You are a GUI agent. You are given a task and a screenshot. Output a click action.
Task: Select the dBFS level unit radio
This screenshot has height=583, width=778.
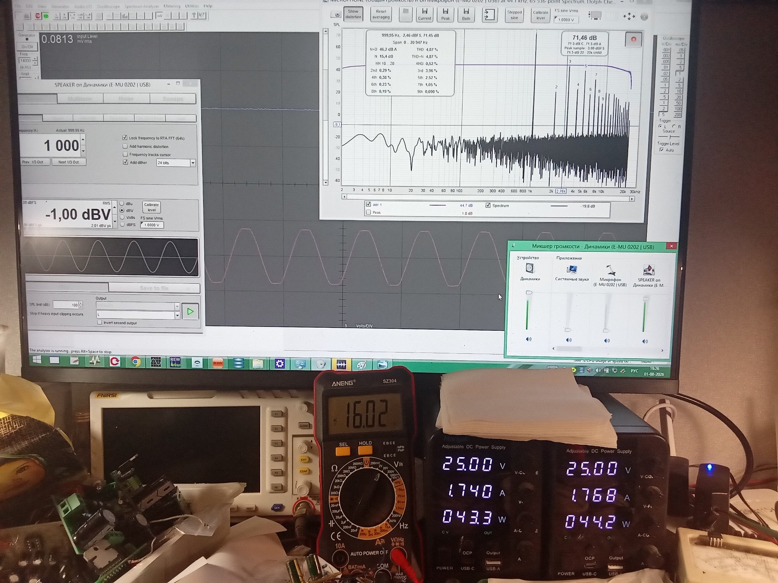click(122, 224)
